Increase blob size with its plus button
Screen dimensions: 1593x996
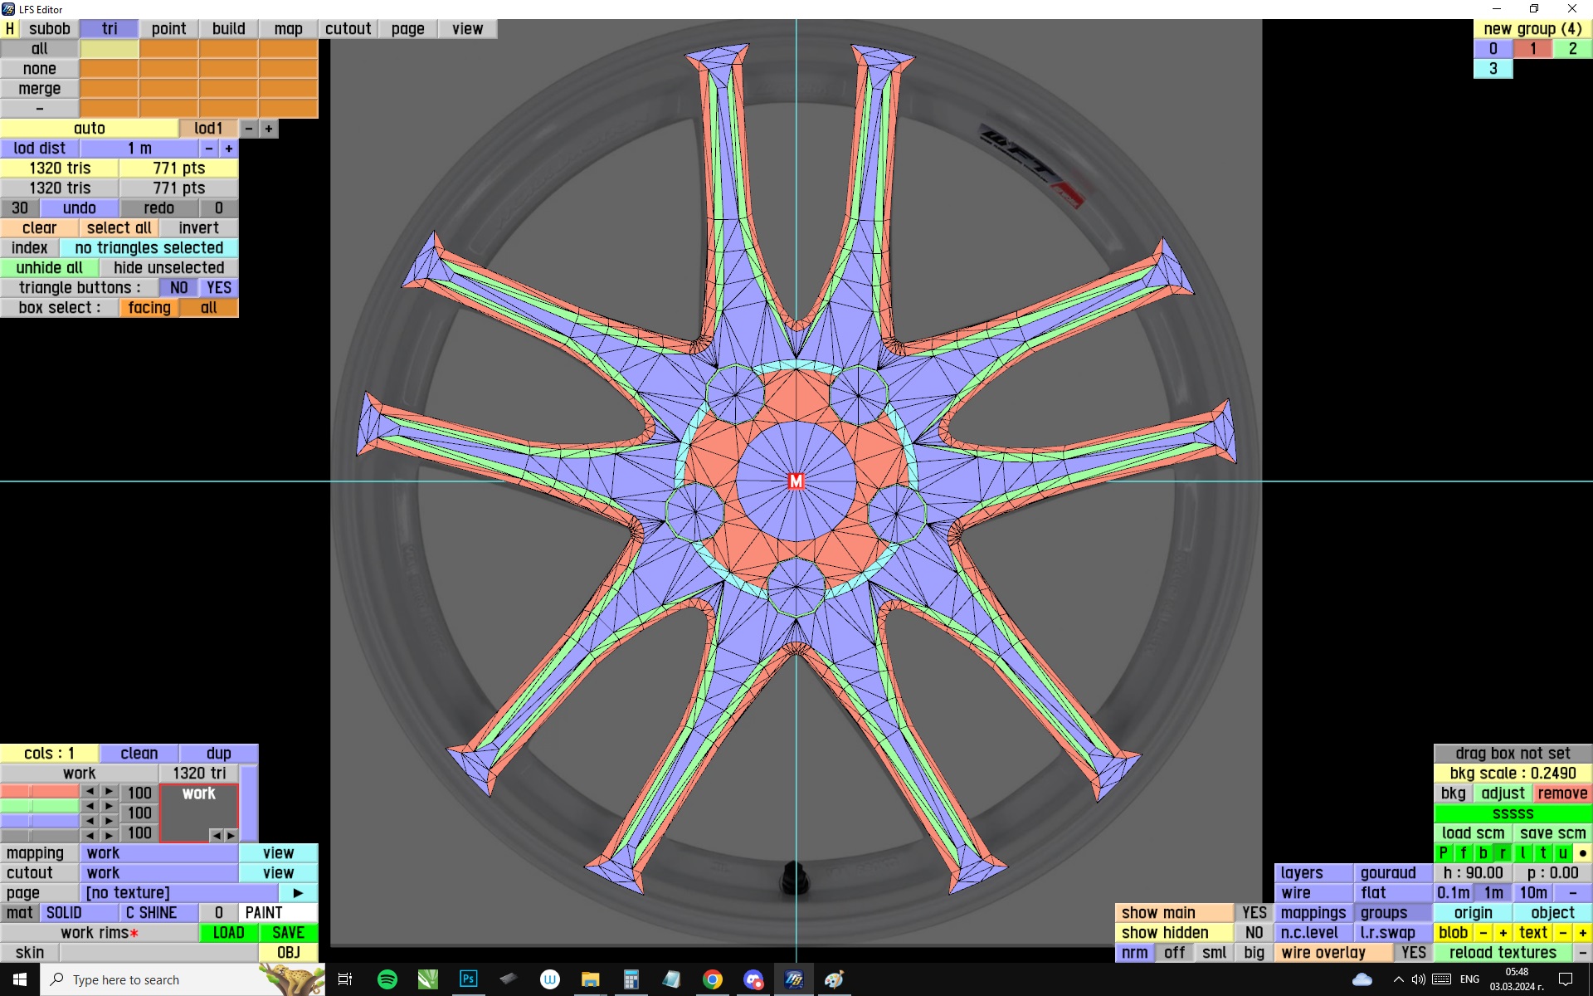[x=1503, y=933]
